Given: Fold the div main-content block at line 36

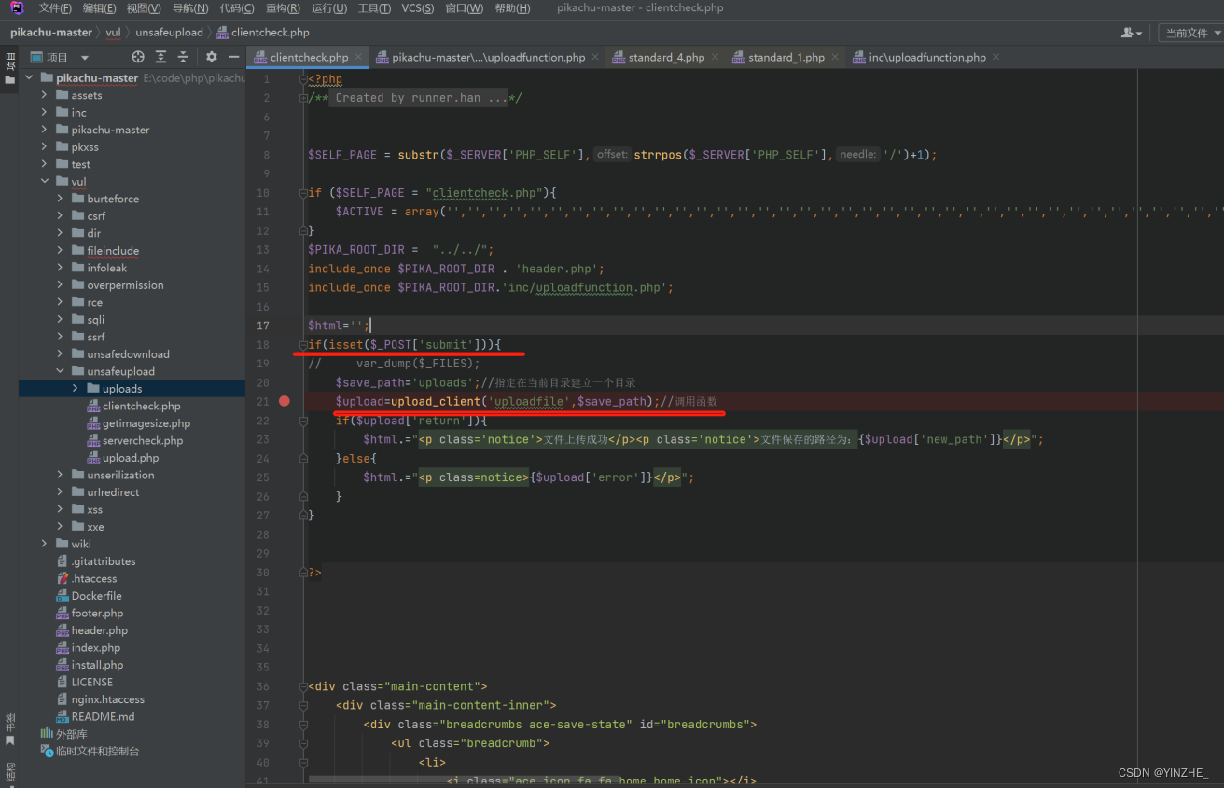Looking at the screenshot, I should [x=302, y=686].
